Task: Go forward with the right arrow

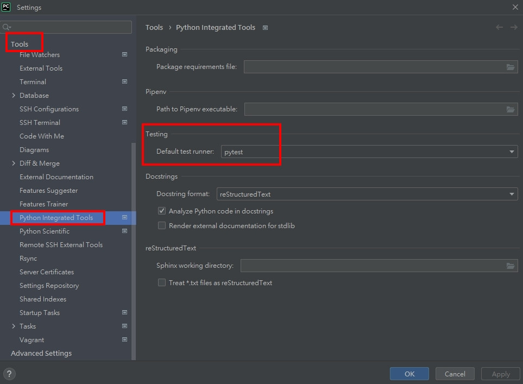Action: [514, 27]
